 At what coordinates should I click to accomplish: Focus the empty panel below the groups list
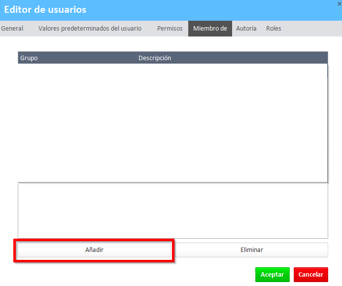[x=172, y=211]
